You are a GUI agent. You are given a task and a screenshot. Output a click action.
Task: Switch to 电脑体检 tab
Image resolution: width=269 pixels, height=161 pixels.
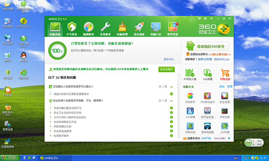(55, 29)
